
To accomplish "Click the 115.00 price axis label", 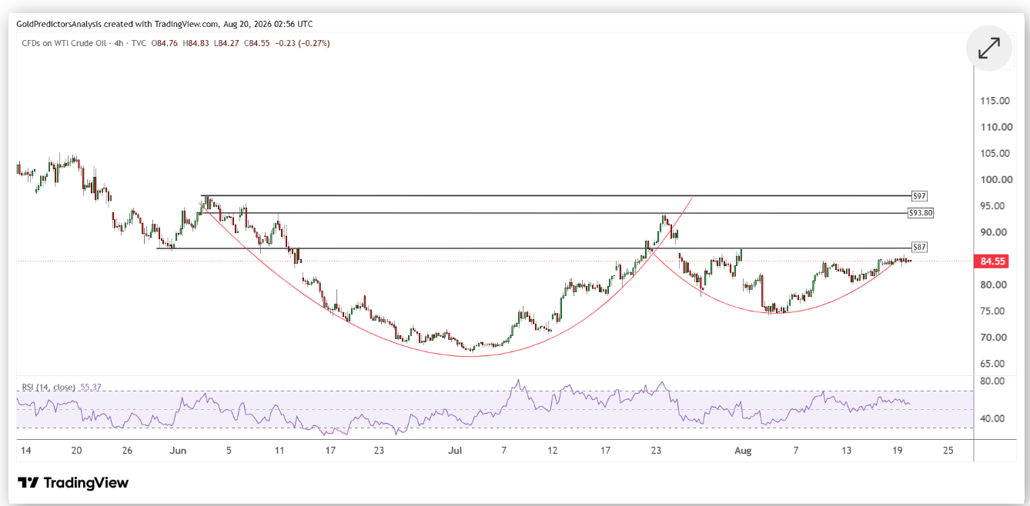I will click(995, 101).
